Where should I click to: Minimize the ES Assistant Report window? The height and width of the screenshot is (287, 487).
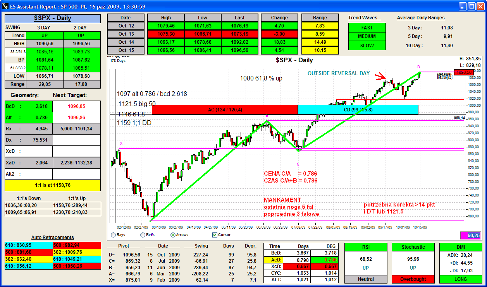(x=462, y=6)
